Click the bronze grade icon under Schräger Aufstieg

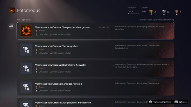point(37,87)
